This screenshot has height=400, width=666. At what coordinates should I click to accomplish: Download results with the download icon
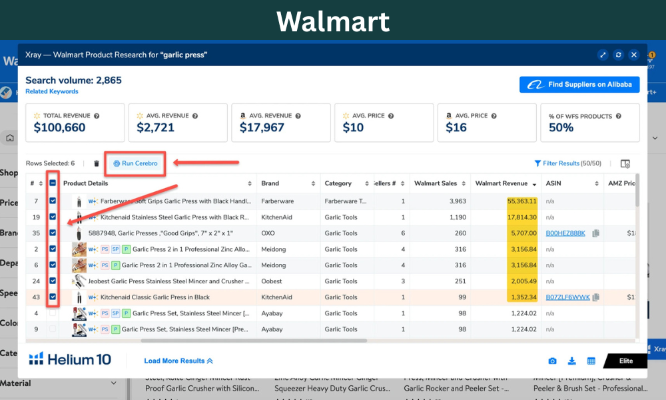pyautogui.click(x=571, y=361)
